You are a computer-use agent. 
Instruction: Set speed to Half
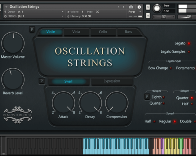[154, 122]
